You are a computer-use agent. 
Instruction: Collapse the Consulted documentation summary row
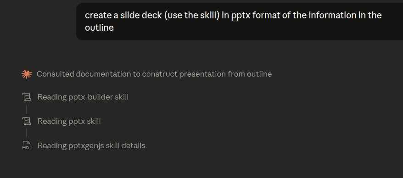(154, 74)
